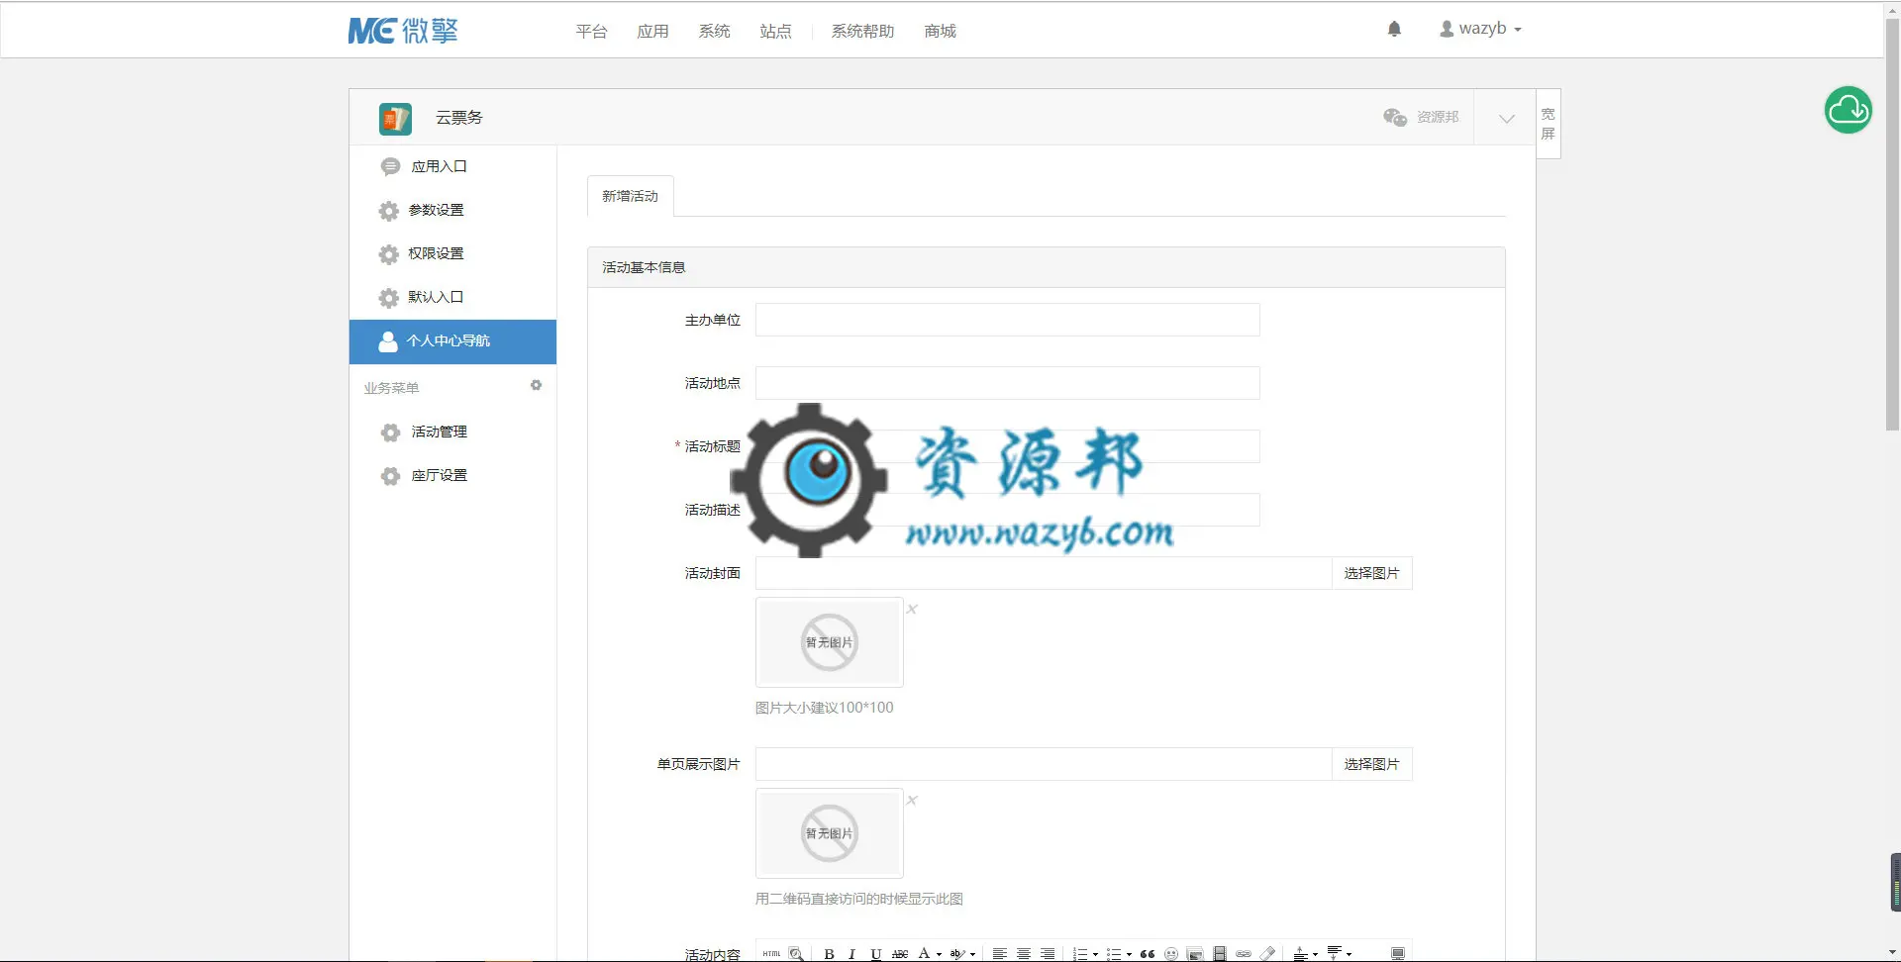
Task: Align text right in editor
Action: point(1048,954)
